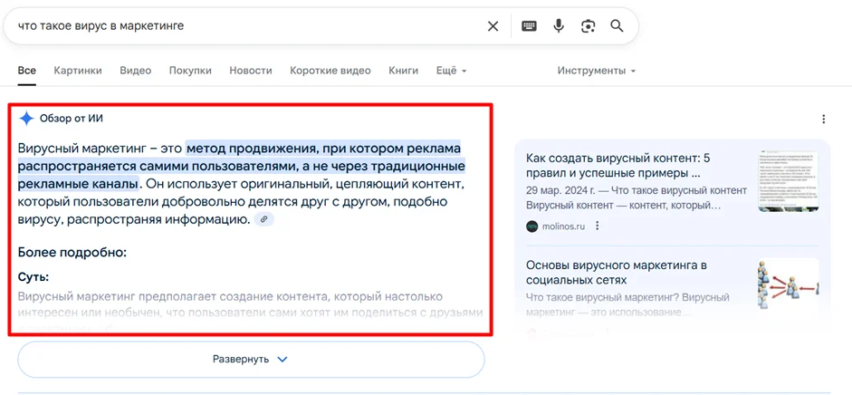Open the on-screen keyboard icon
852x395 pixels.
(x=529, y=26)
